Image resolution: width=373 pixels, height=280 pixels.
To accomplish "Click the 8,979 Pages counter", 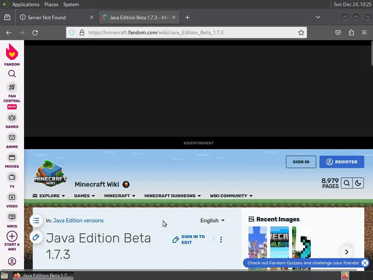I will click(x=330, y=183).
